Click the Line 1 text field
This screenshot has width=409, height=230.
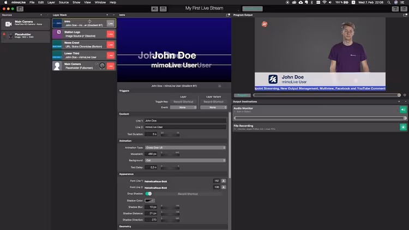[185, 120]
